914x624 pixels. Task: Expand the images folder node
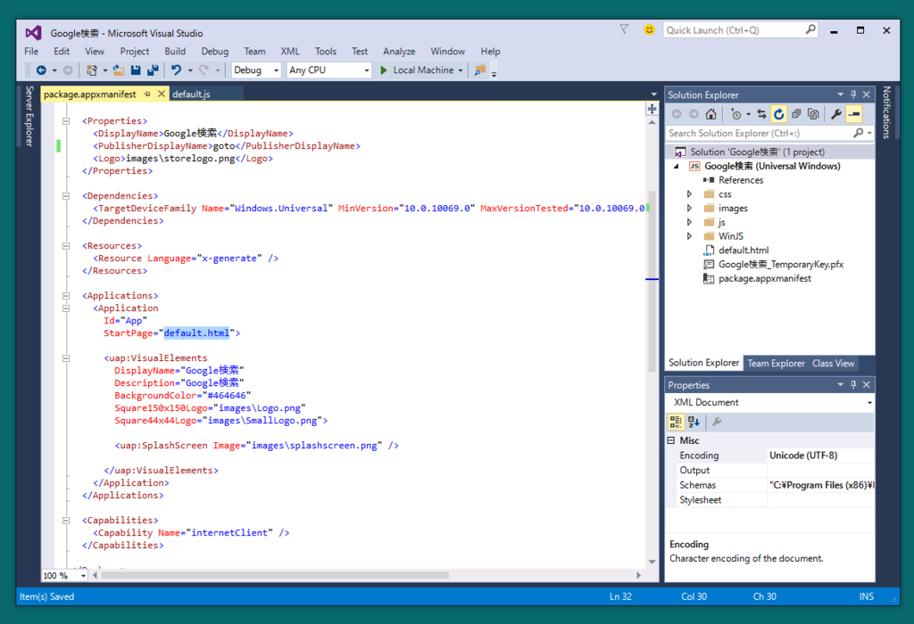pos(689,208)
